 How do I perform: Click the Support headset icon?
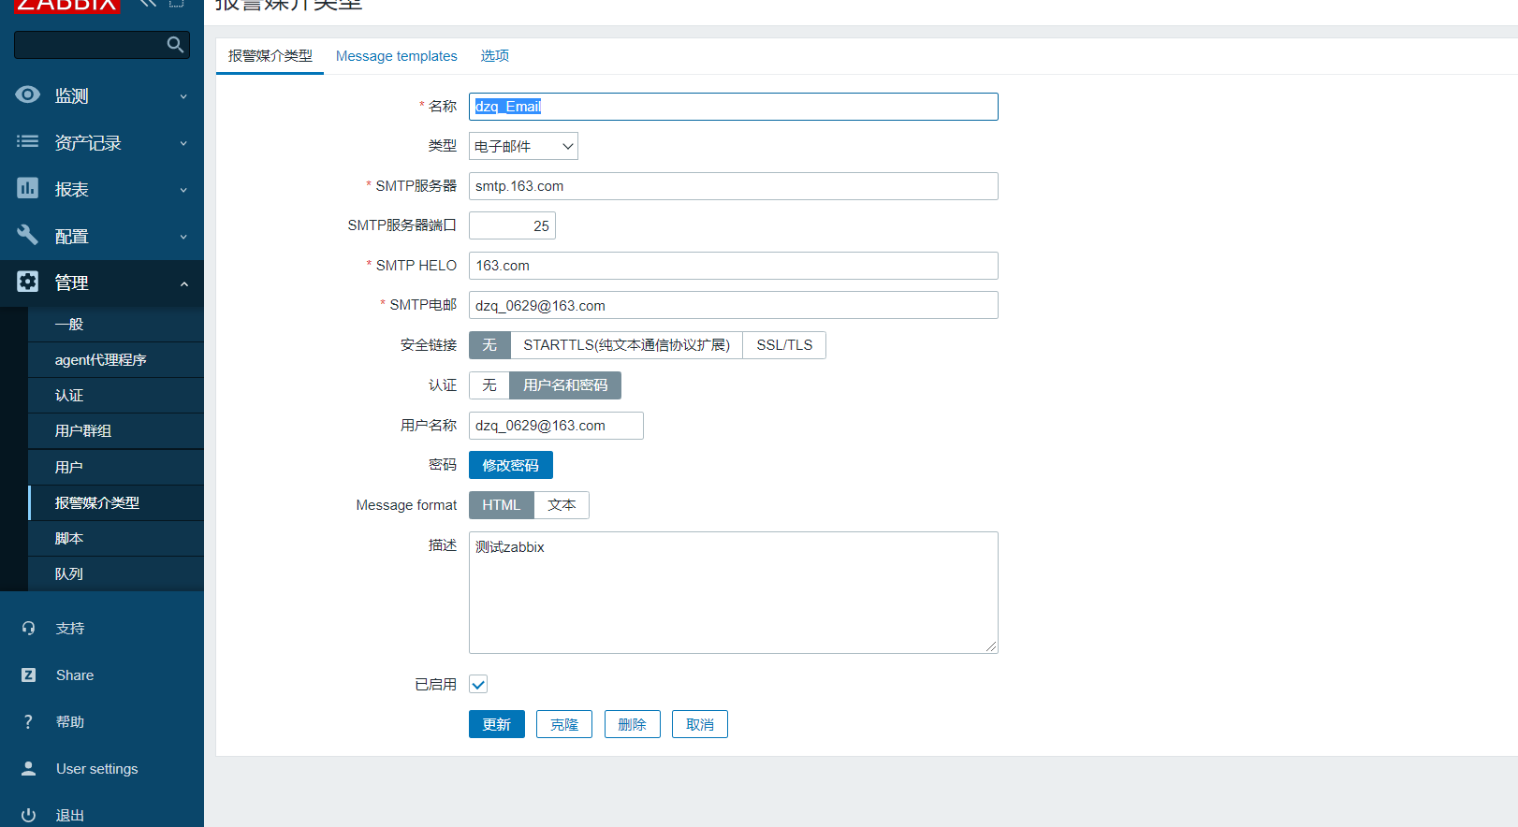click(28, 629)
